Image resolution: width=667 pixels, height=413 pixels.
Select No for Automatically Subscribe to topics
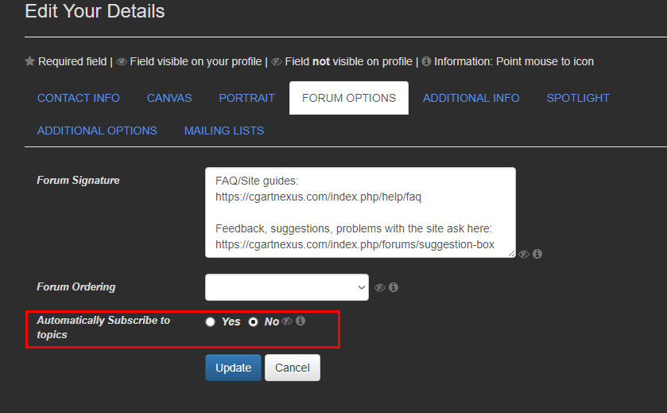254,322
